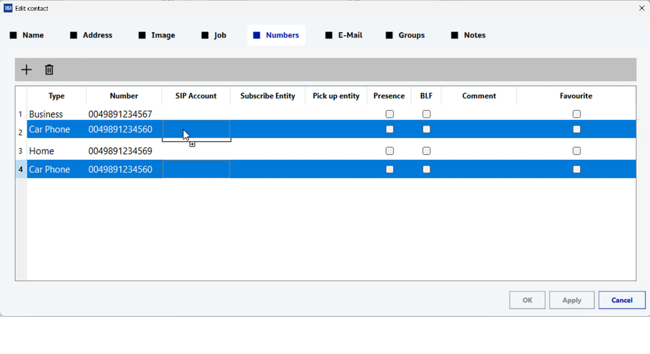Screen dimensions: 650x354
Task: Switch to the Address tab
Action: tap(91, 35)
